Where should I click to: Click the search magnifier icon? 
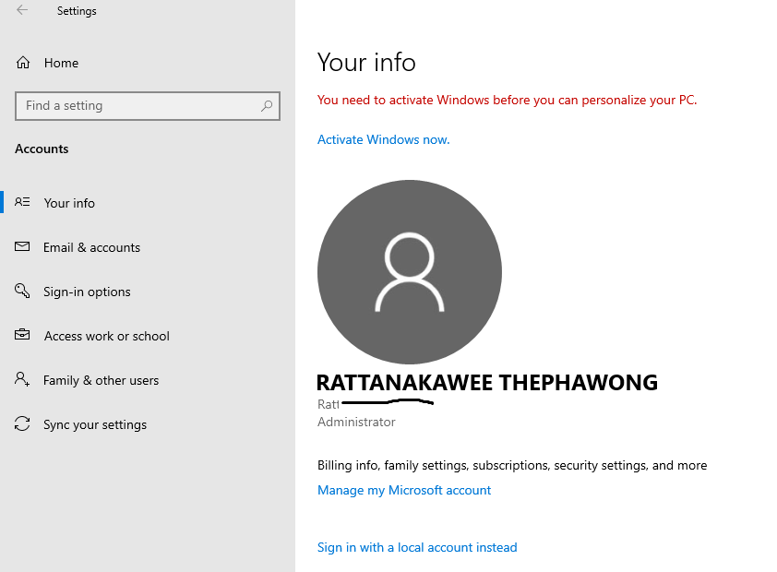coord(267,105)
